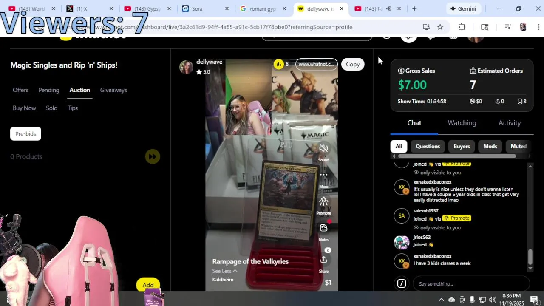Click the www.whatnot.c... link pill
544x306 pixels.
(316, 64)
